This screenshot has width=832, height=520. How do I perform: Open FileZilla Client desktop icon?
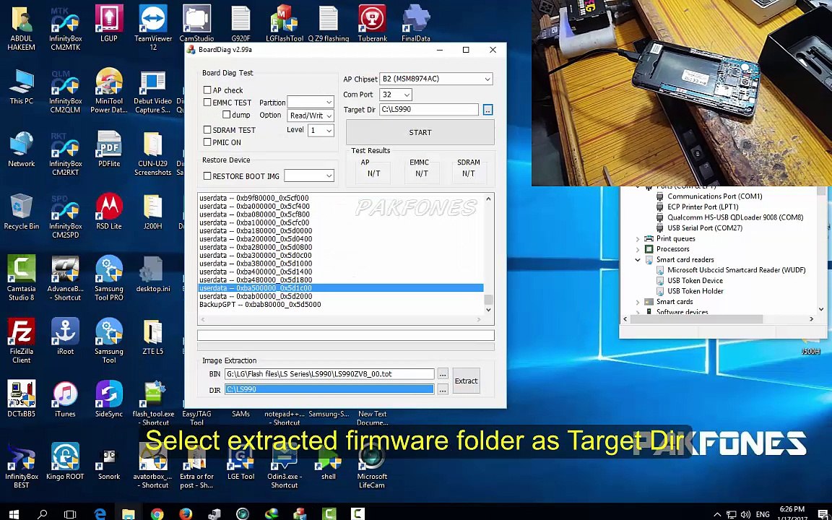click(x=21, y=341)
